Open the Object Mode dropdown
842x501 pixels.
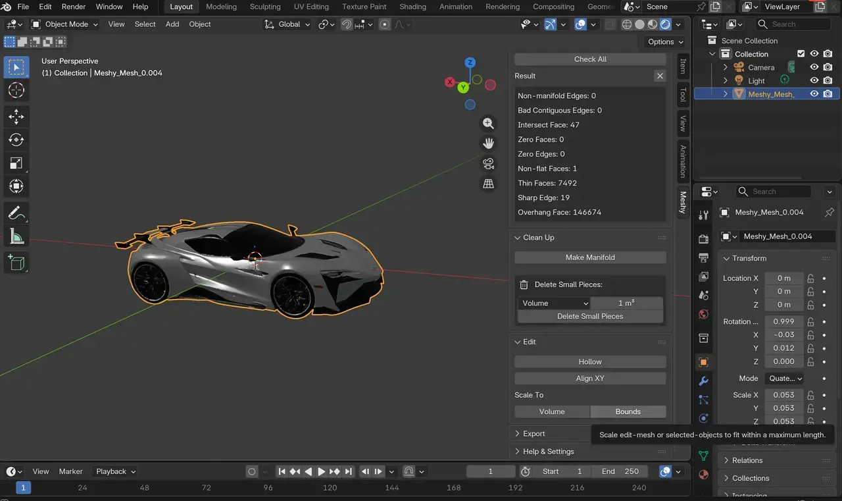(x=64, y=24)
